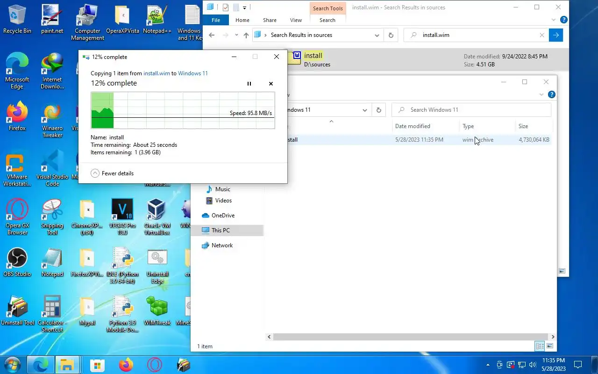598x374 pixels.
Task: Open the IDLE Python 3.9 desktop icon
Action: click(122, 266)
